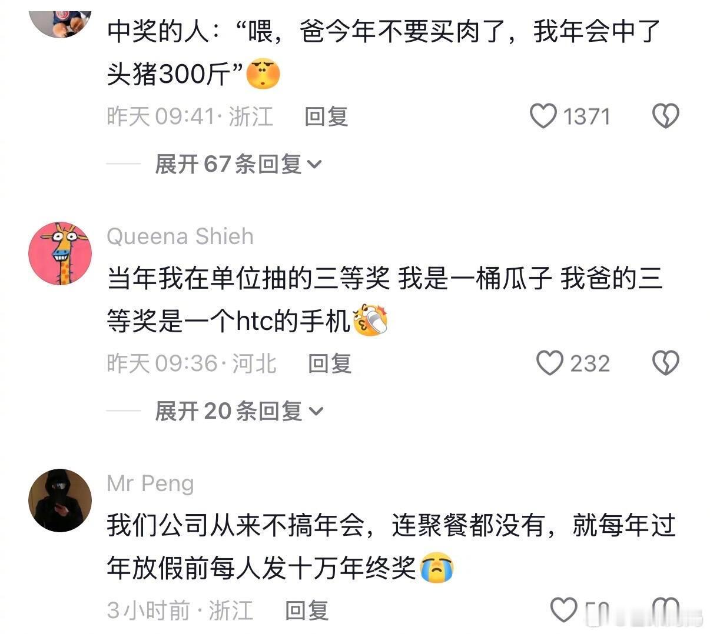Like the comment with 1371 likes
This screenshot has width=710, height=634.
[543, 116]
